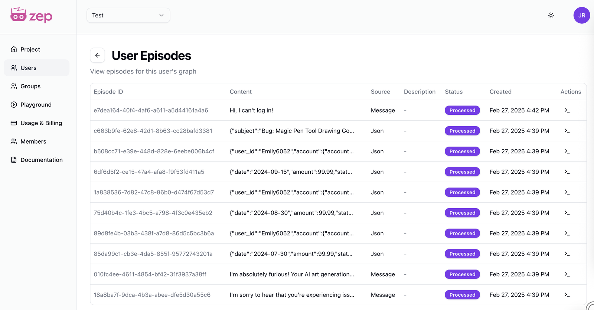Go back using the arrow button
This screenshot has height=310, width=594.
[97, 55]
